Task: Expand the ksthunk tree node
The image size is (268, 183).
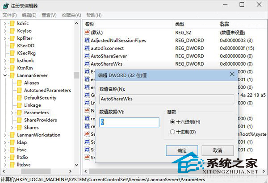Action: (5, 61)
